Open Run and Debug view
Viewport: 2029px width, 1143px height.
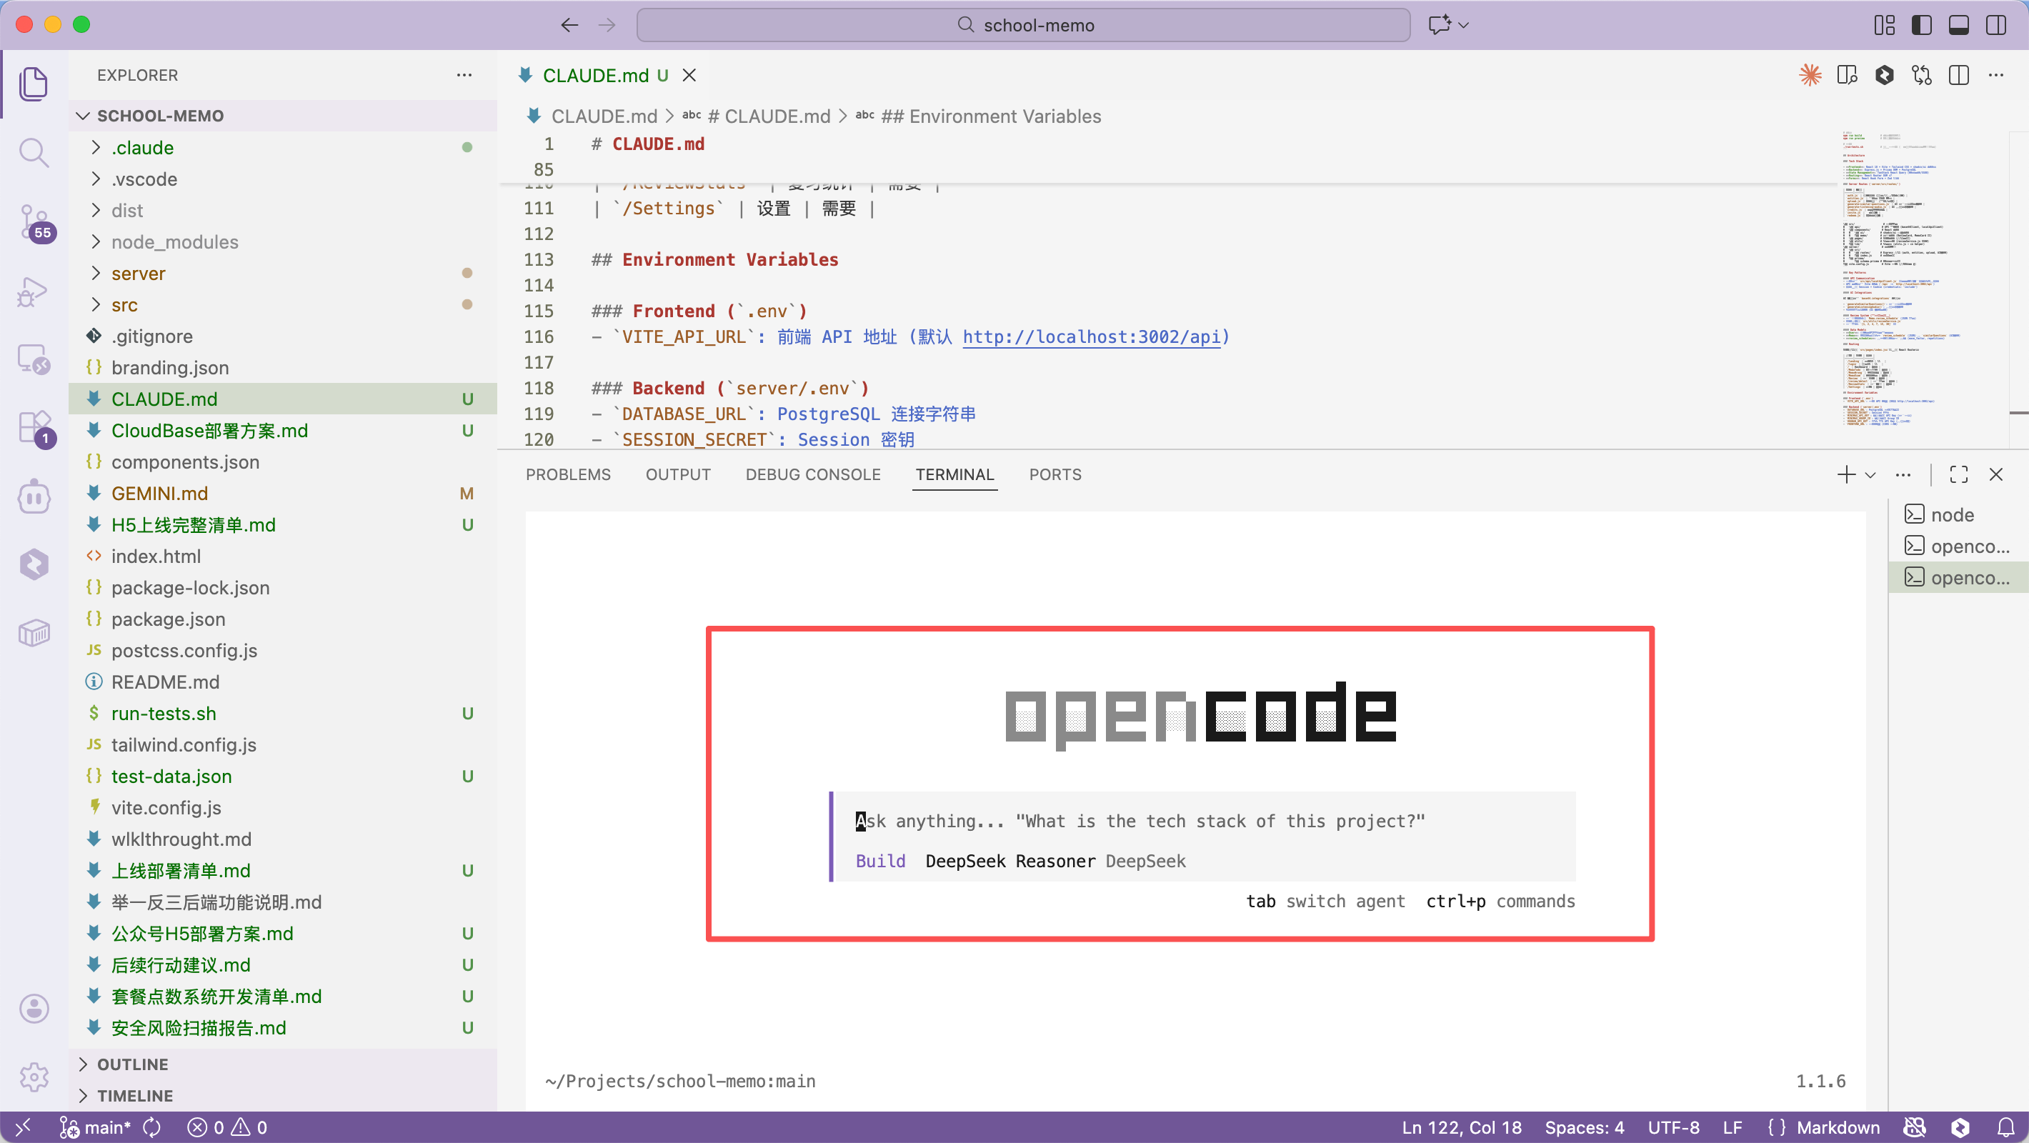tap(34, 291)
